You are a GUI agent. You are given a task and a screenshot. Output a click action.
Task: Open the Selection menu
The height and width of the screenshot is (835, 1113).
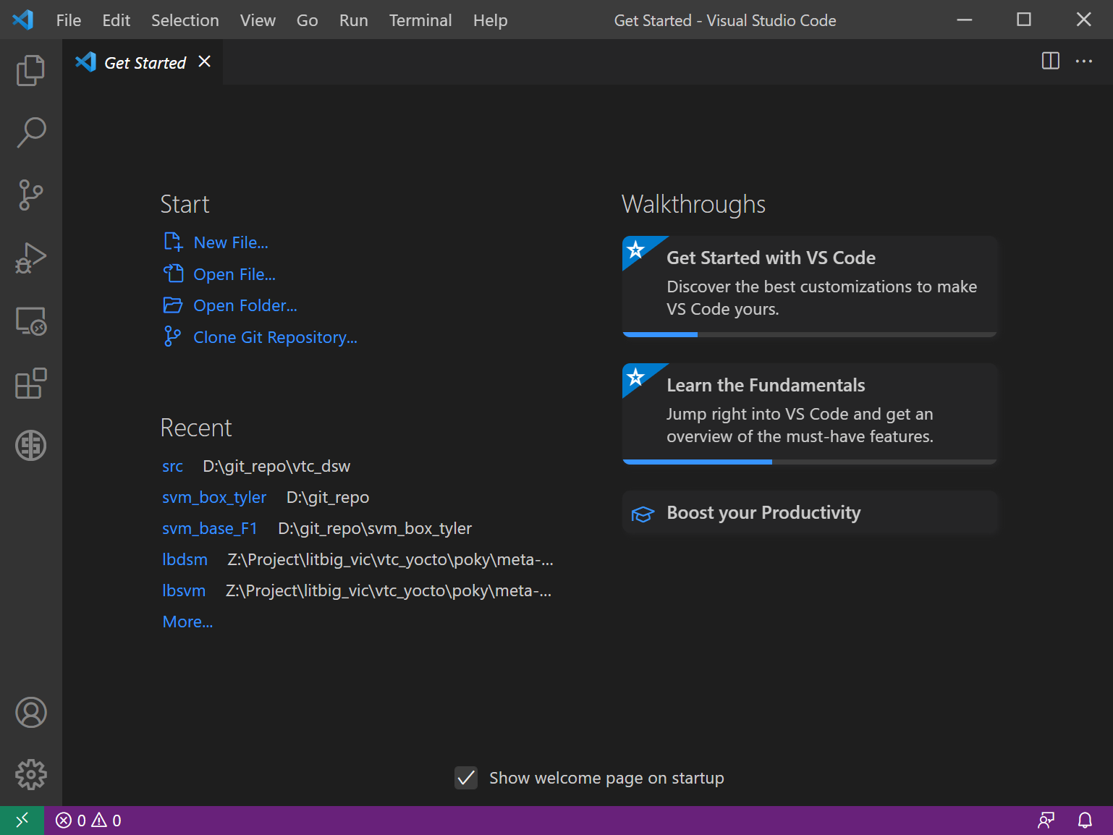pyautogui.click(x=185, y=20)
